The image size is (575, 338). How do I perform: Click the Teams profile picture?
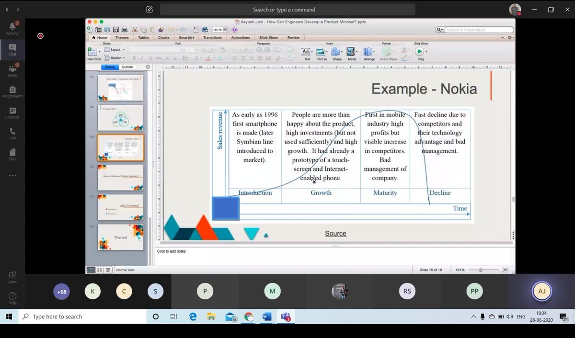click(x=515, y=10)
